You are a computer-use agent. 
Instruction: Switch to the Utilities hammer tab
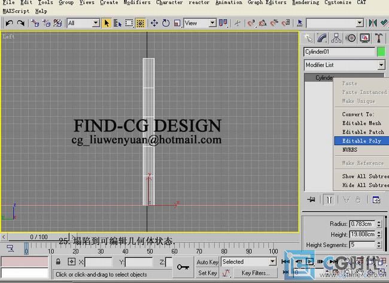click(x=379, y=38)
